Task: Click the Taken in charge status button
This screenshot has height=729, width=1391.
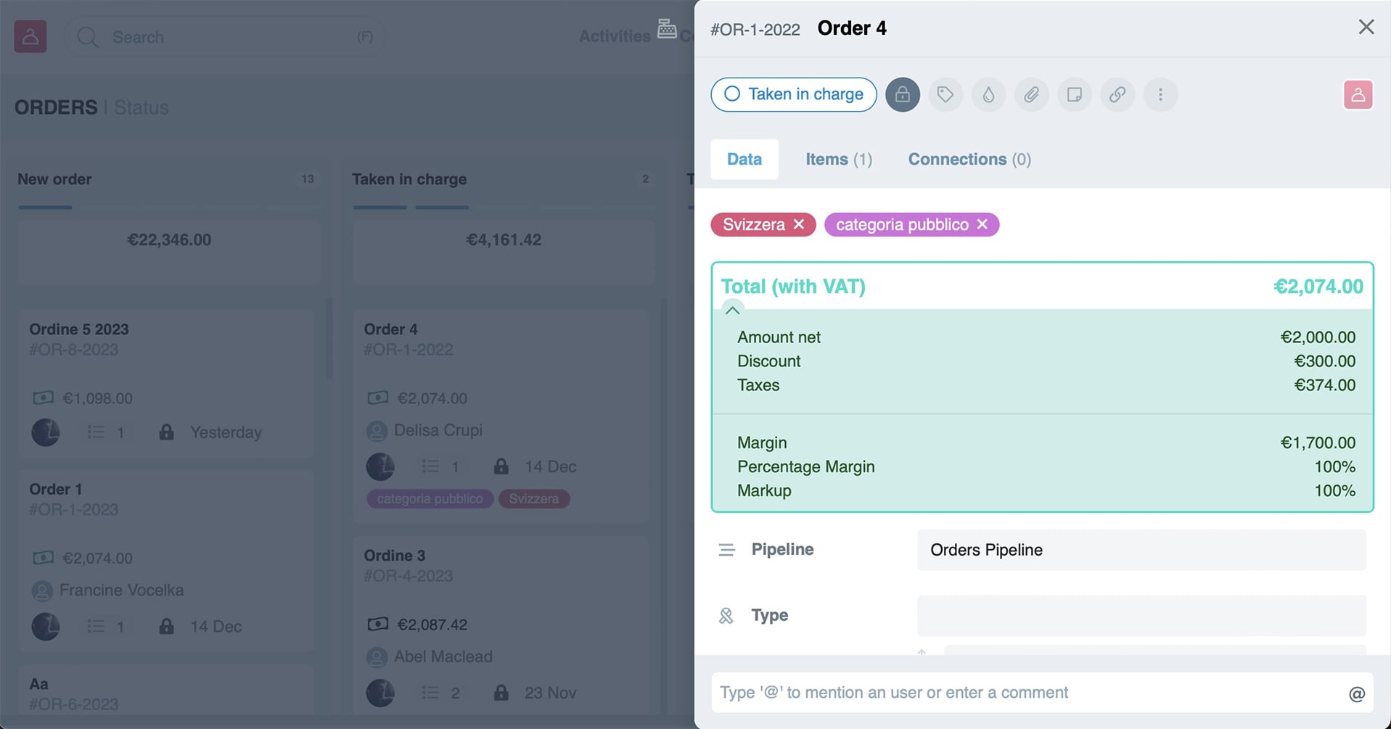Action: tap(792, 94)
